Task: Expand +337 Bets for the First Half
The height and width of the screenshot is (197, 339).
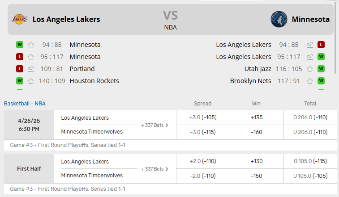Action: pyautogui.click(x=154, y=169)
